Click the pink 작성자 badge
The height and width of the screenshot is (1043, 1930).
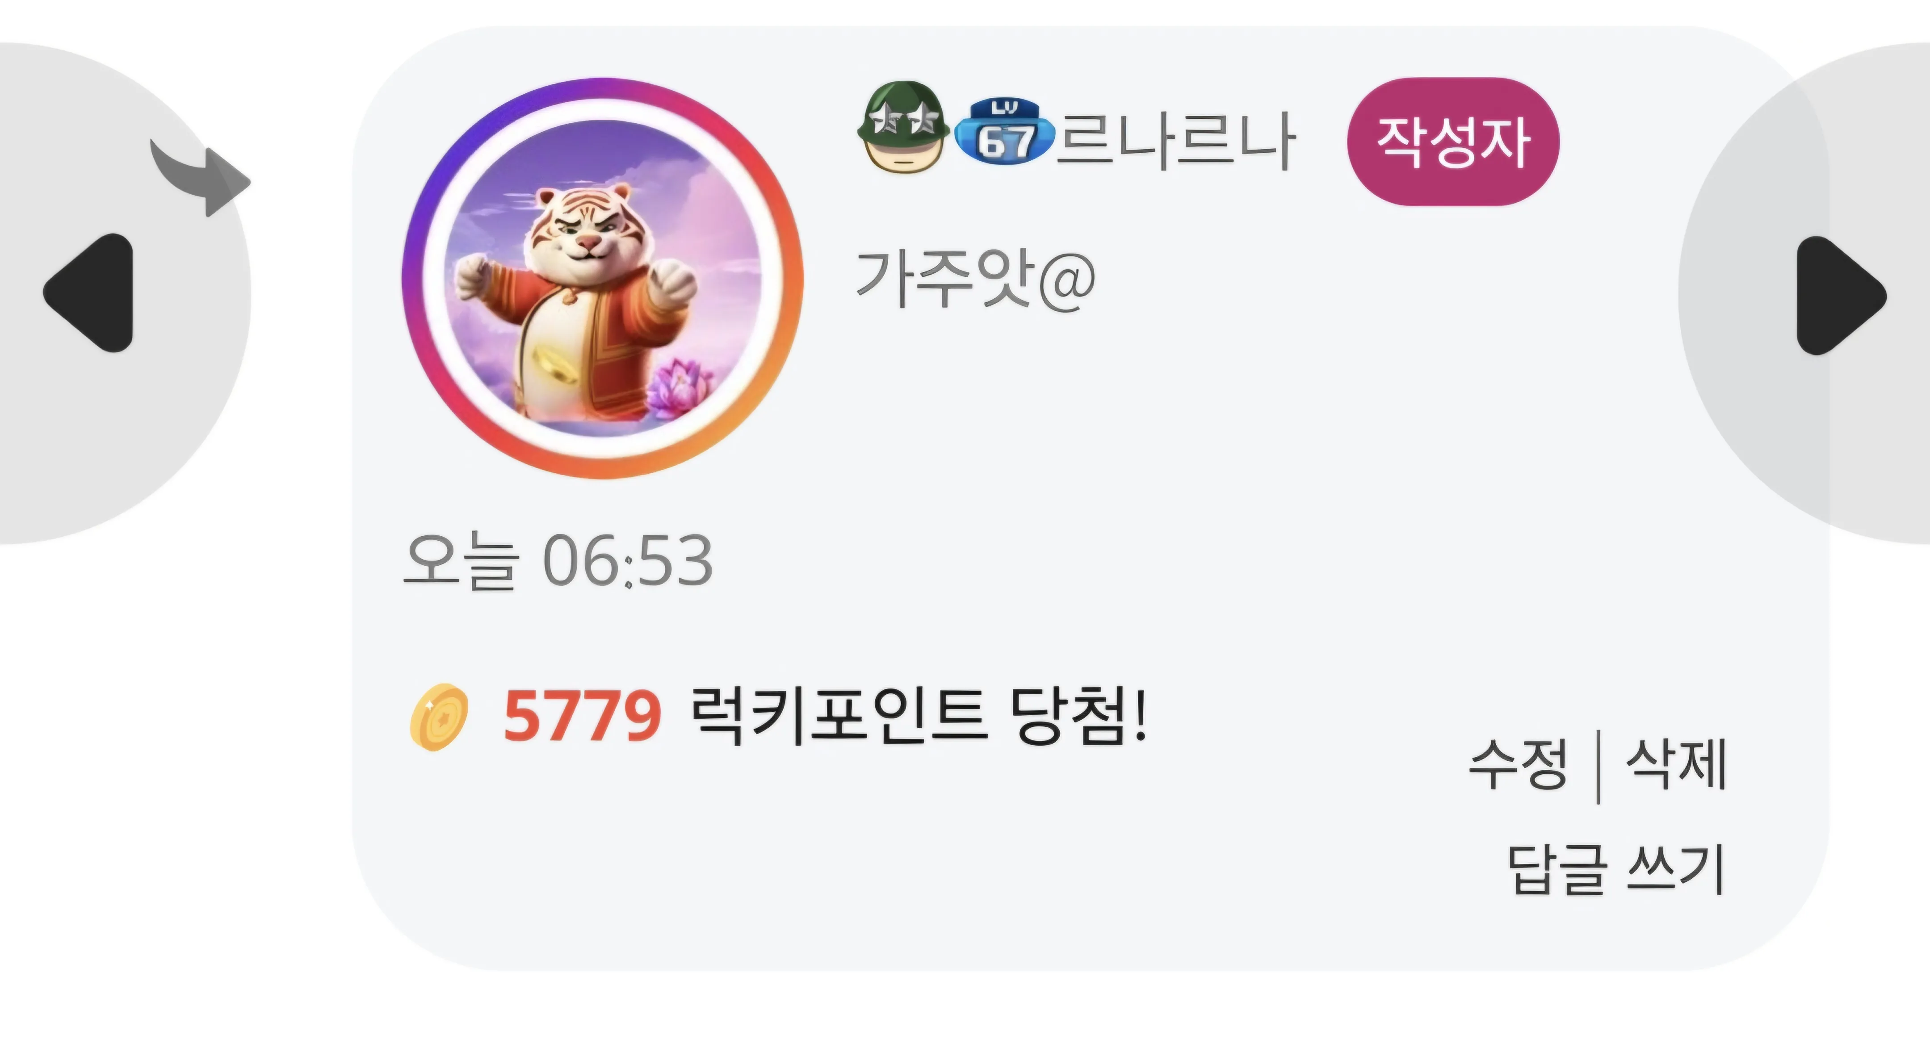pyautogui.click(x=1453, y=142)
